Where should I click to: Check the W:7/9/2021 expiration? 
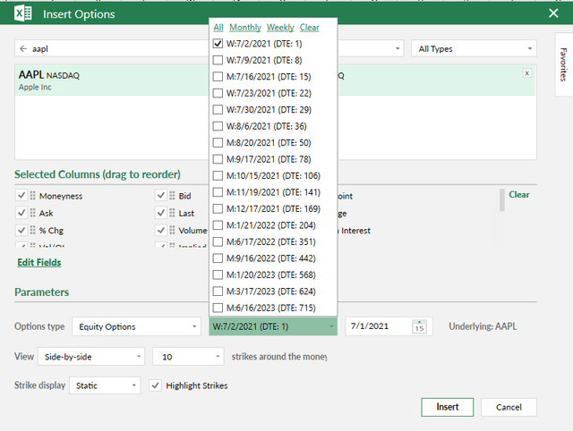[x=218, y=60]
